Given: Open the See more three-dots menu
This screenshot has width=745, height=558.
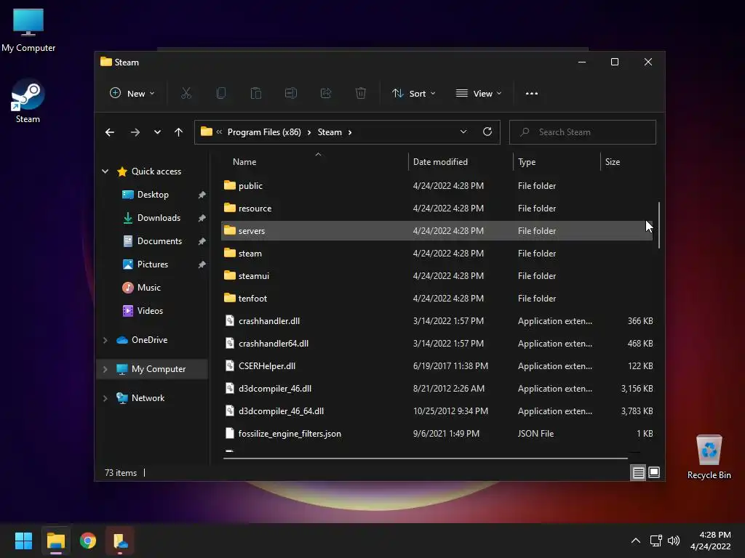Looking at the screenshot, I should [532, 94].
